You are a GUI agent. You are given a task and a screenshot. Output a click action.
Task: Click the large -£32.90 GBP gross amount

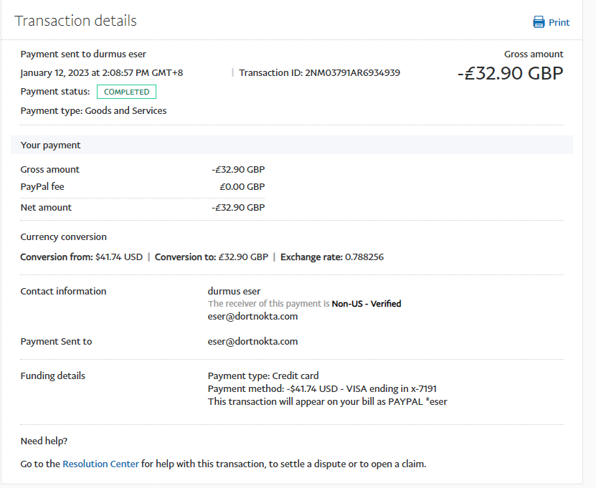point(510,73)
